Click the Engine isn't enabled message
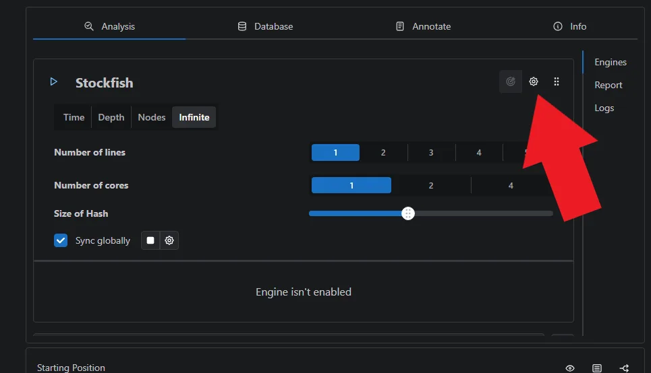 (304, 292)
